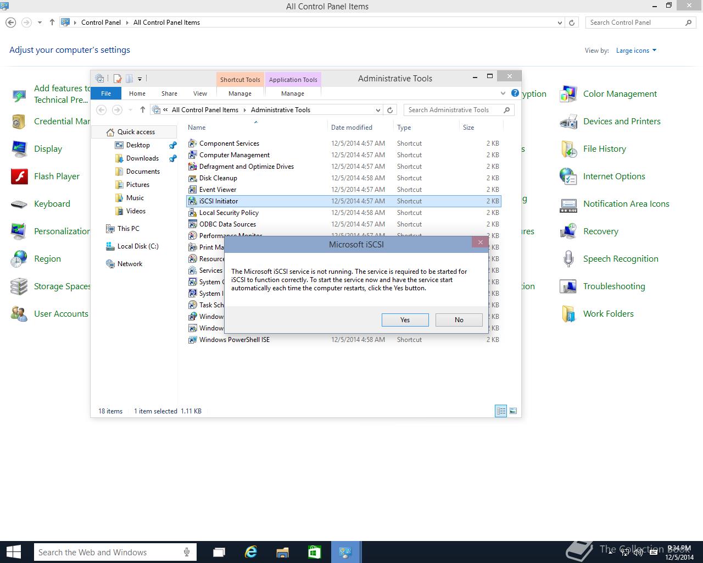
Task: Expand the ribbon with the chevron
Action: click(503, 93)
